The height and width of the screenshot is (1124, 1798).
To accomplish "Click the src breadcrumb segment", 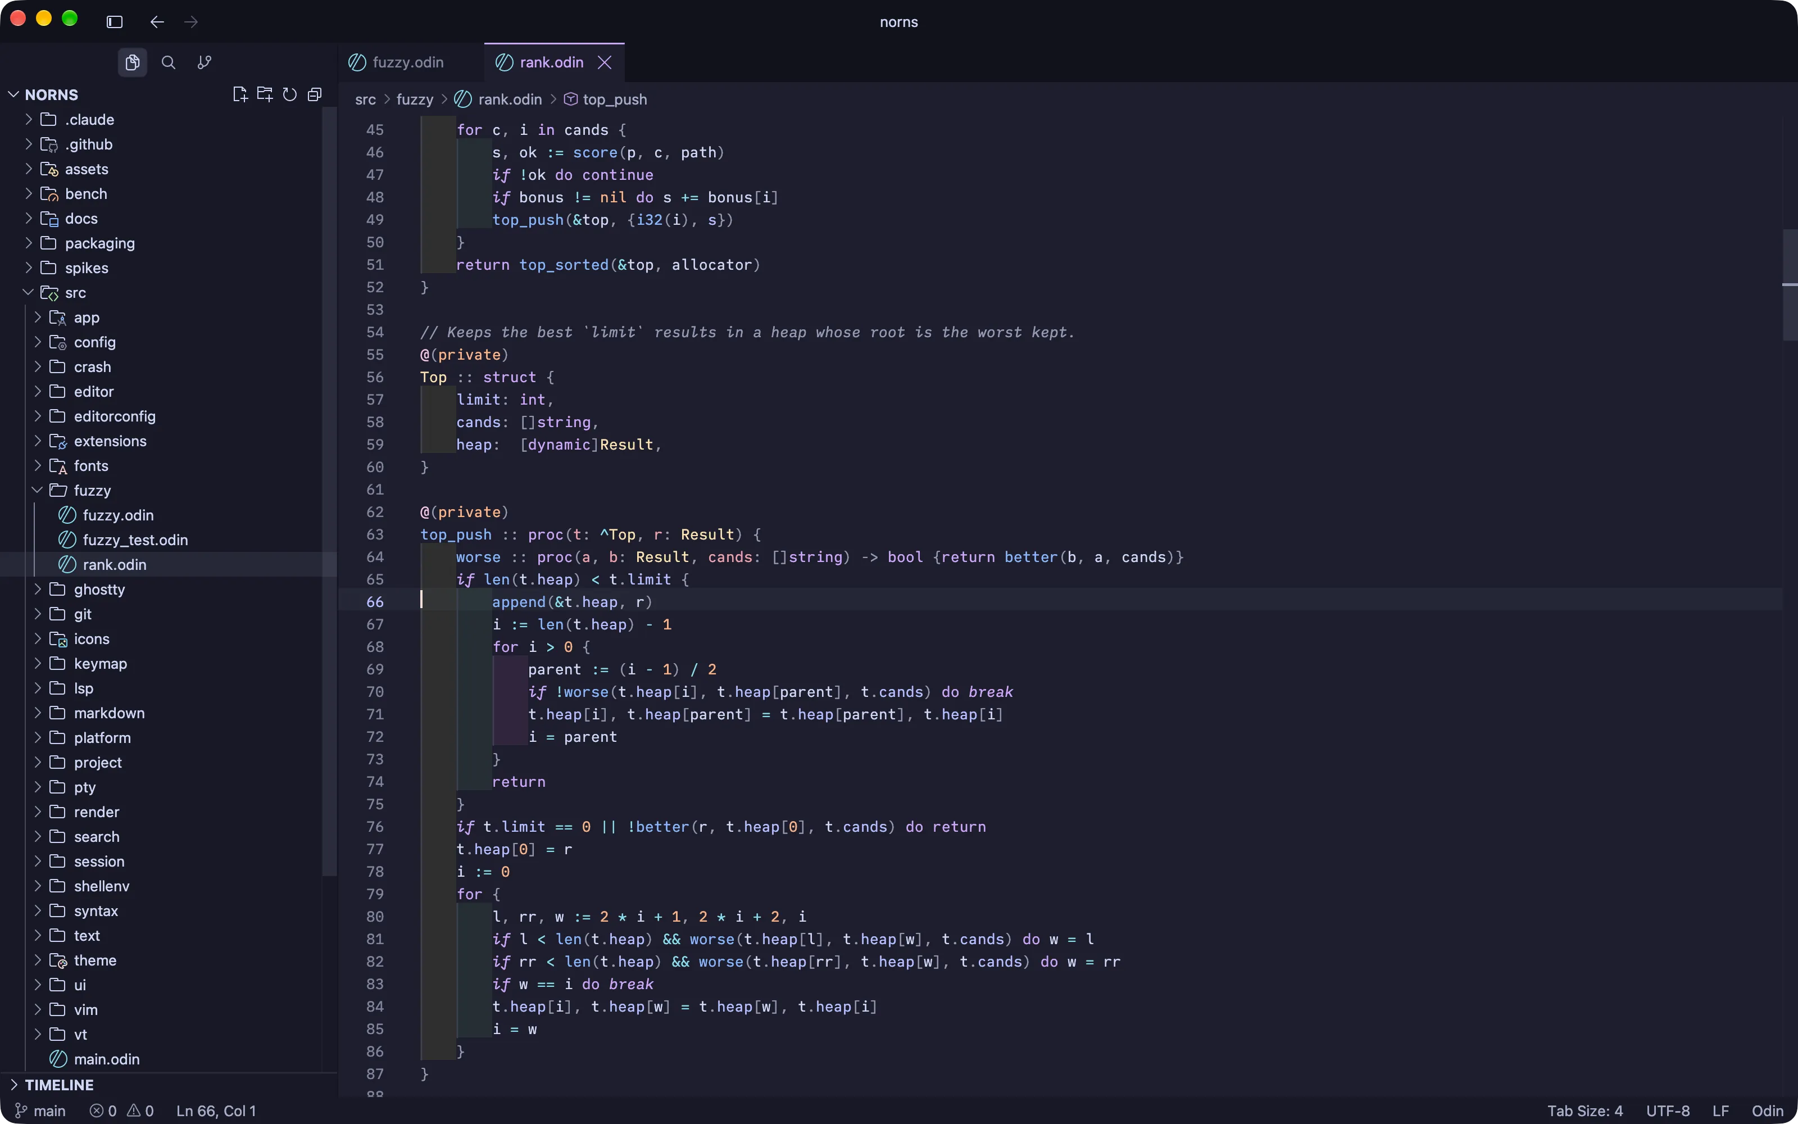I will pyautogui.click(x=366, y=99).
